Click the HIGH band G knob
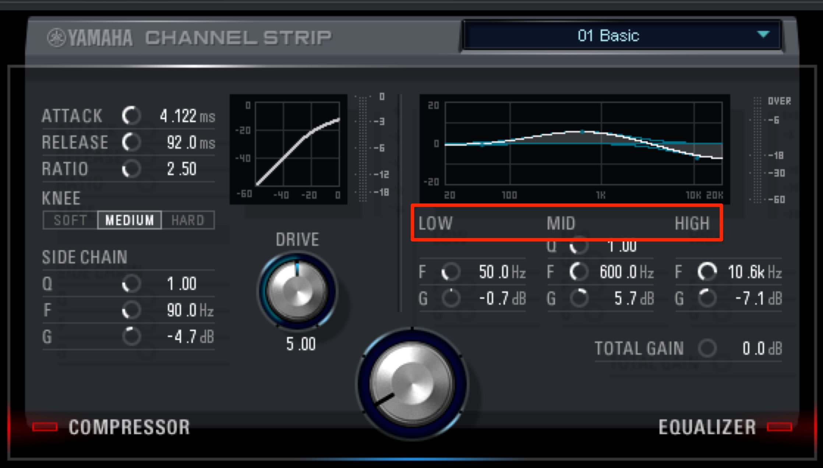Screen dimensions: 823x468 (707, 298)
